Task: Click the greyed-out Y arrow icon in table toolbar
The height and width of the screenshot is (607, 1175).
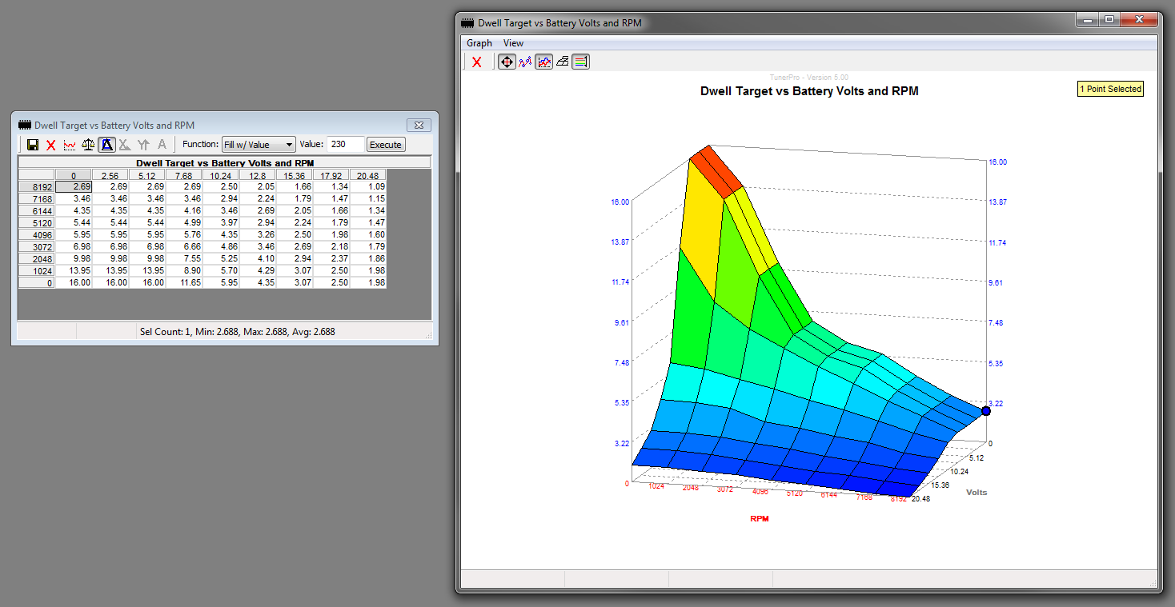Action: [143, 145]
